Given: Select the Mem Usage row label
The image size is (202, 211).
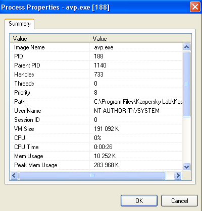Looking at the screenshot, I should (29, 156).
